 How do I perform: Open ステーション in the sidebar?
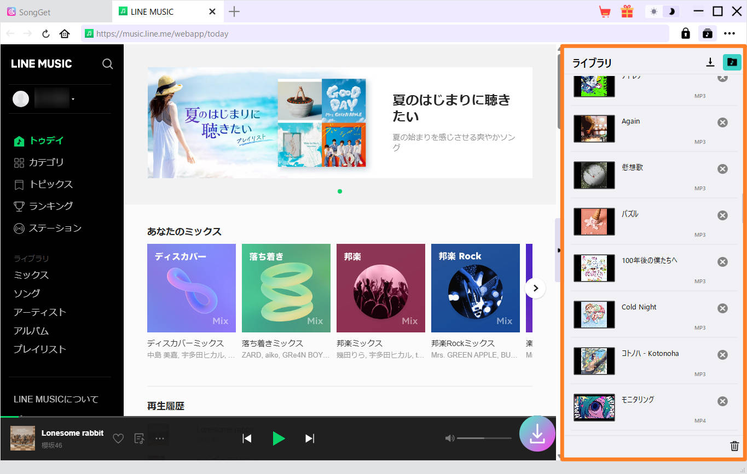pos(48,228)
